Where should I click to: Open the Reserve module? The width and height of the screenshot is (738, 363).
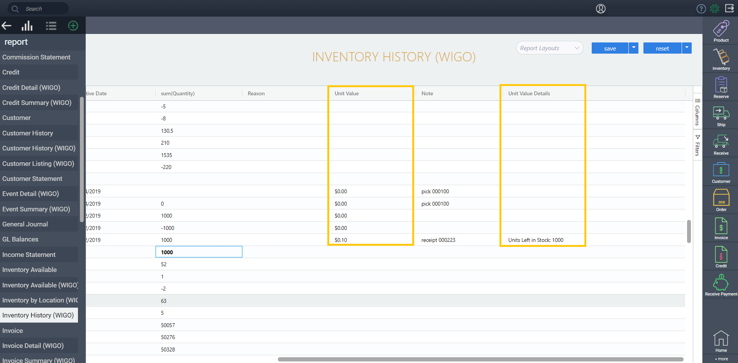click(x=721, y=88)
